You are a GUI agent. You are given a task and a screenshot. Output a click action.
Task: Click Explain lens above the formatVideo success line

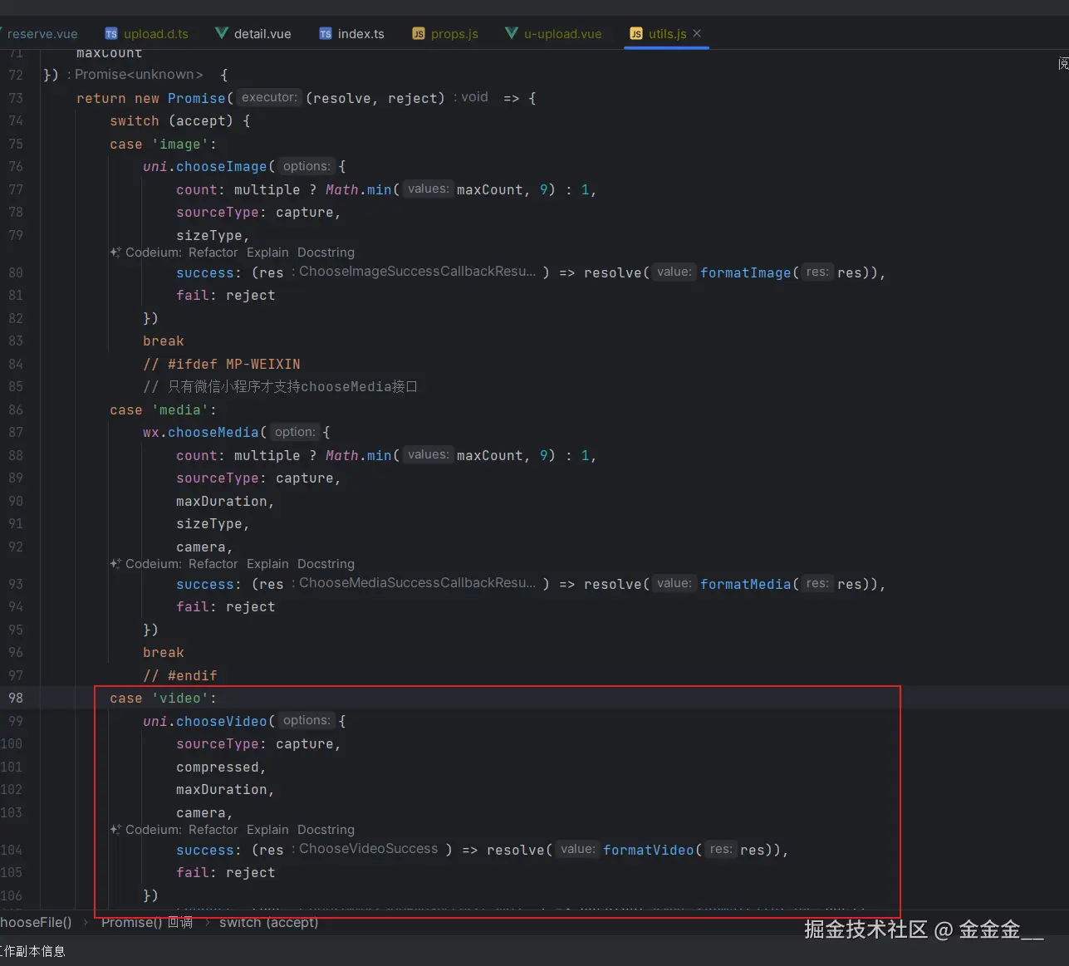pyautogui.click(x=267, y=830)
